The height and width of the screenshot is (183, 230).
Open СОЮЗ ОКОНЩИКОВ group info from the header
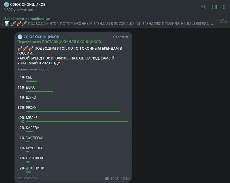28,4
